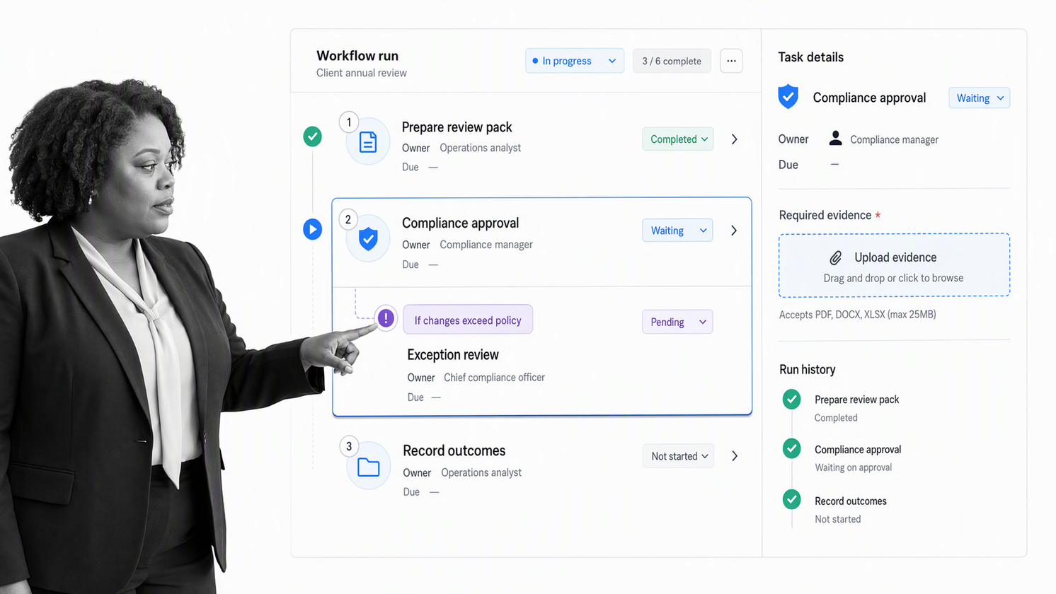Click the If changes exceed policy chip
1056x594 pixels.
pos(468,320)
